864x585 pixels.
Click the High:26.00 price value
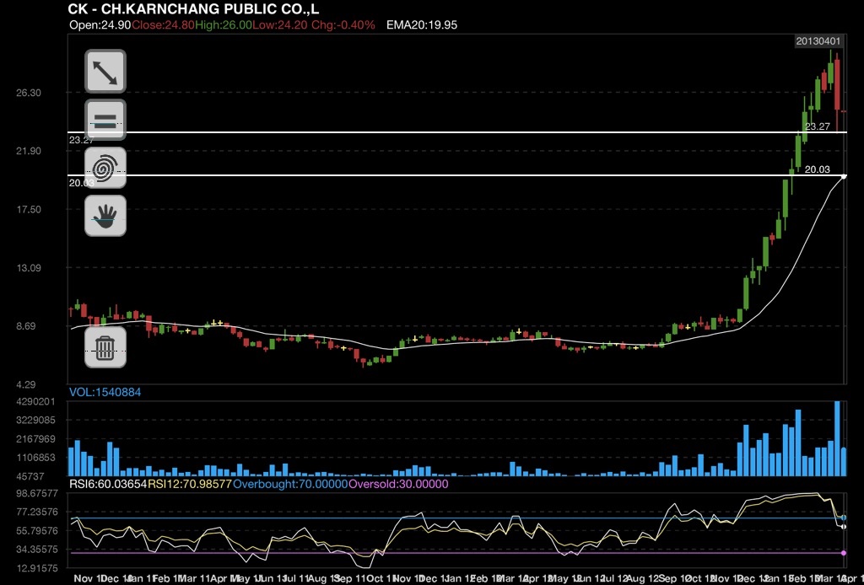[223, 24]
